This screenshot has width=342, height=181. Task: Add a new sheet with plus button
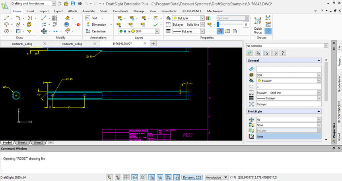click(x=51, y=143)
